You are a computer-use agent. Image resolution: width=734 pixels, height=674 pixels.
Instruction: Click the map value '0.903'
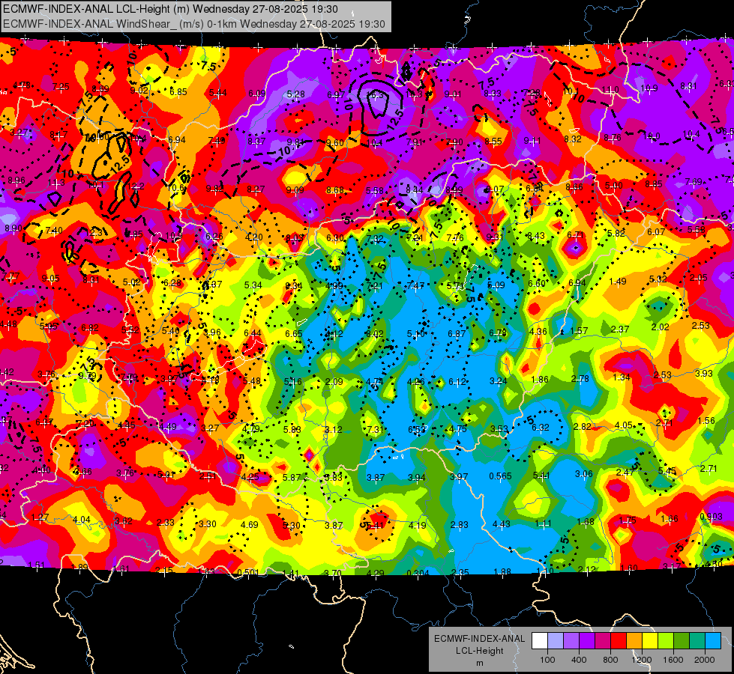coord(711,517)
